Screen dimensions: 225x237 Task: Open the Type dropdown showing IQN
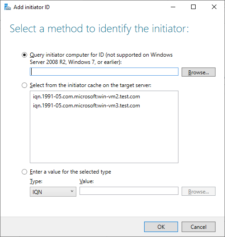pos(53,192)
